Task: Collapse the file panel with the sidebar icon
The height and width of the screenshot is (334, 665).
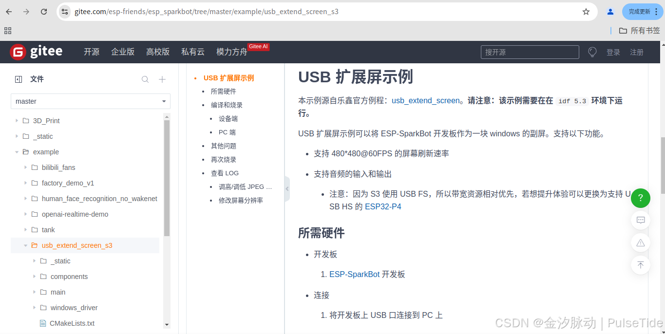Action: (19, 79)
